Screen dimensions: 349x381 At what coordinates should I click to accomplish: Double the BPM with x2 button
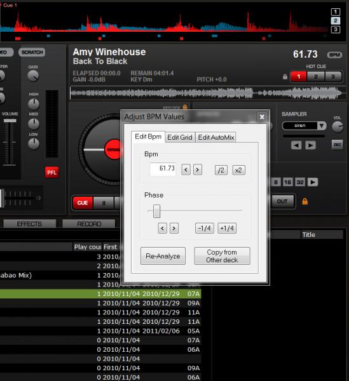pyautogui.click(x=238, y=170)
